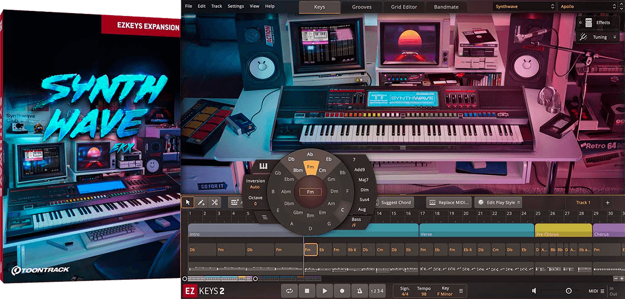Add a new track with plus button
The width and height of the screenshot is (625, 299).
(x=607, y=202)
